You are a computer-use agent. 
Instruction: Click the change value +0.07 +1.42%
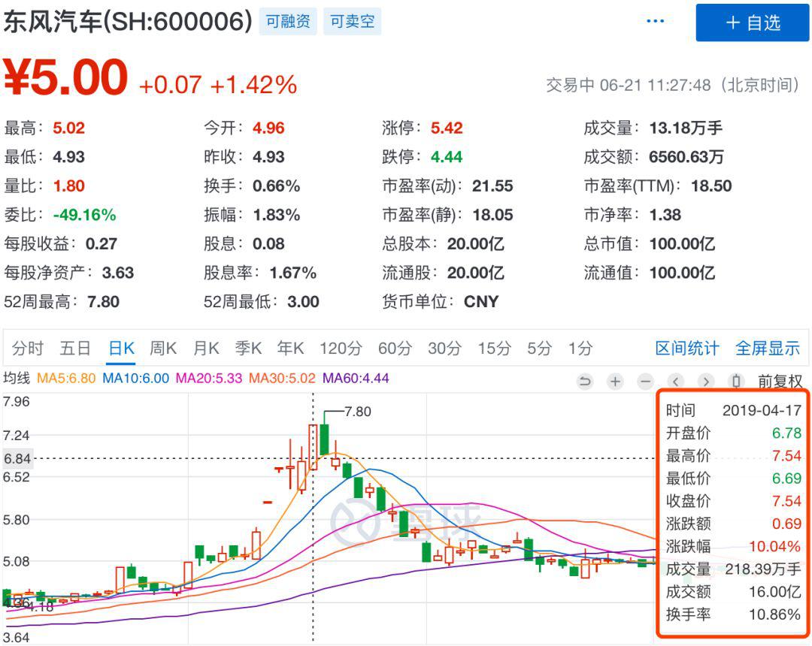point(218,85)
